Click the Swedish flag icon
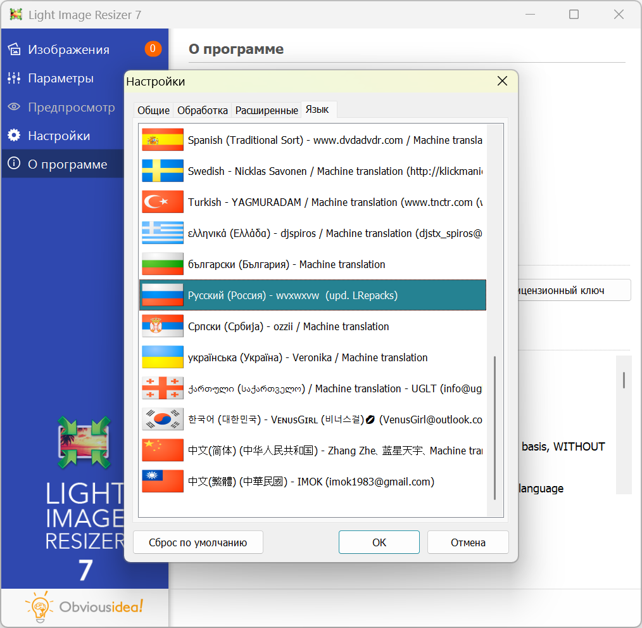 163,171
